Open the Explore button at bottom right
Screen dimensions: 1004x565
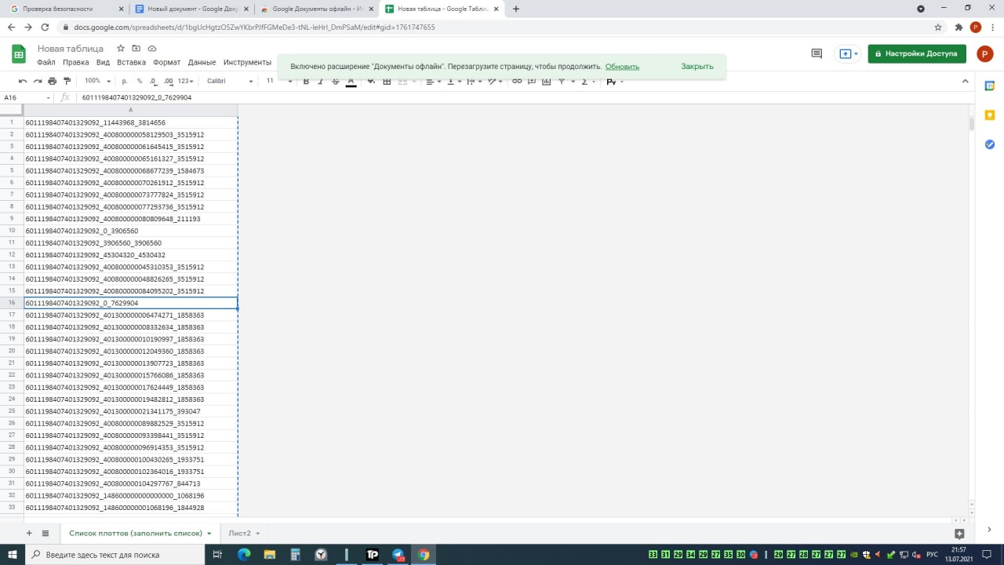(959, 534)
